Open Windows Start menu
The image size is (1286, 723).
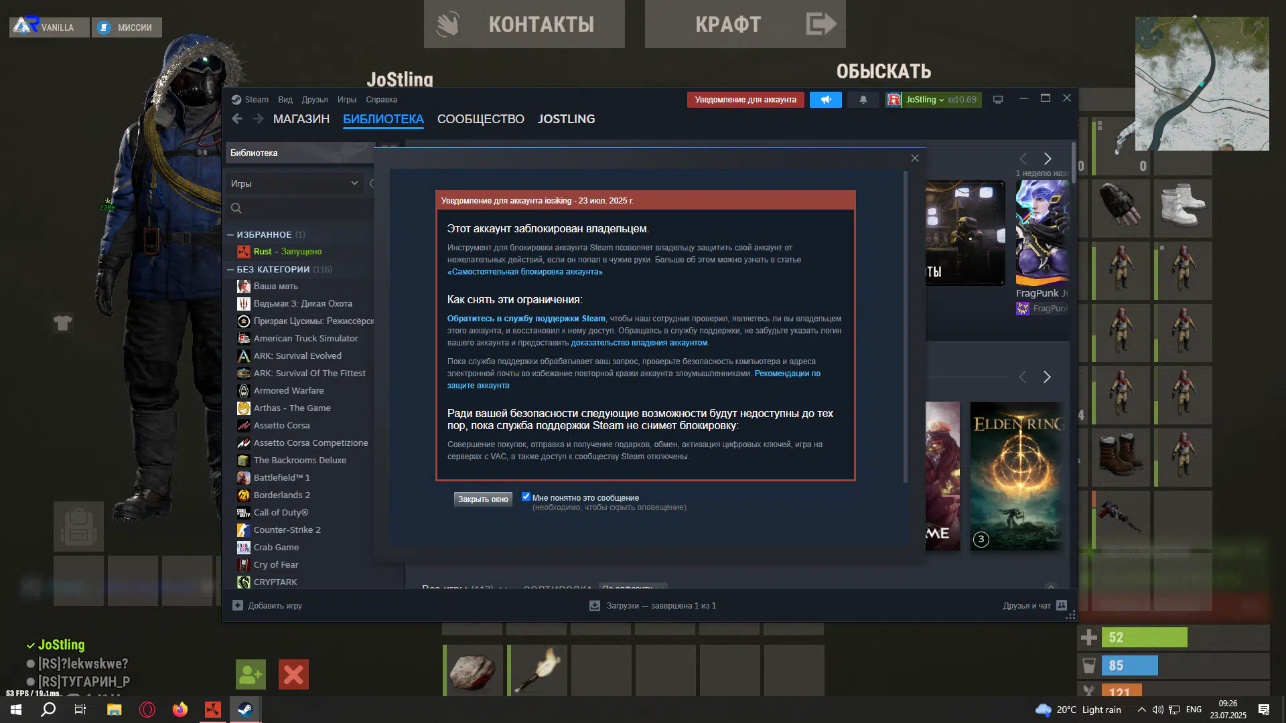coord(16,710)
